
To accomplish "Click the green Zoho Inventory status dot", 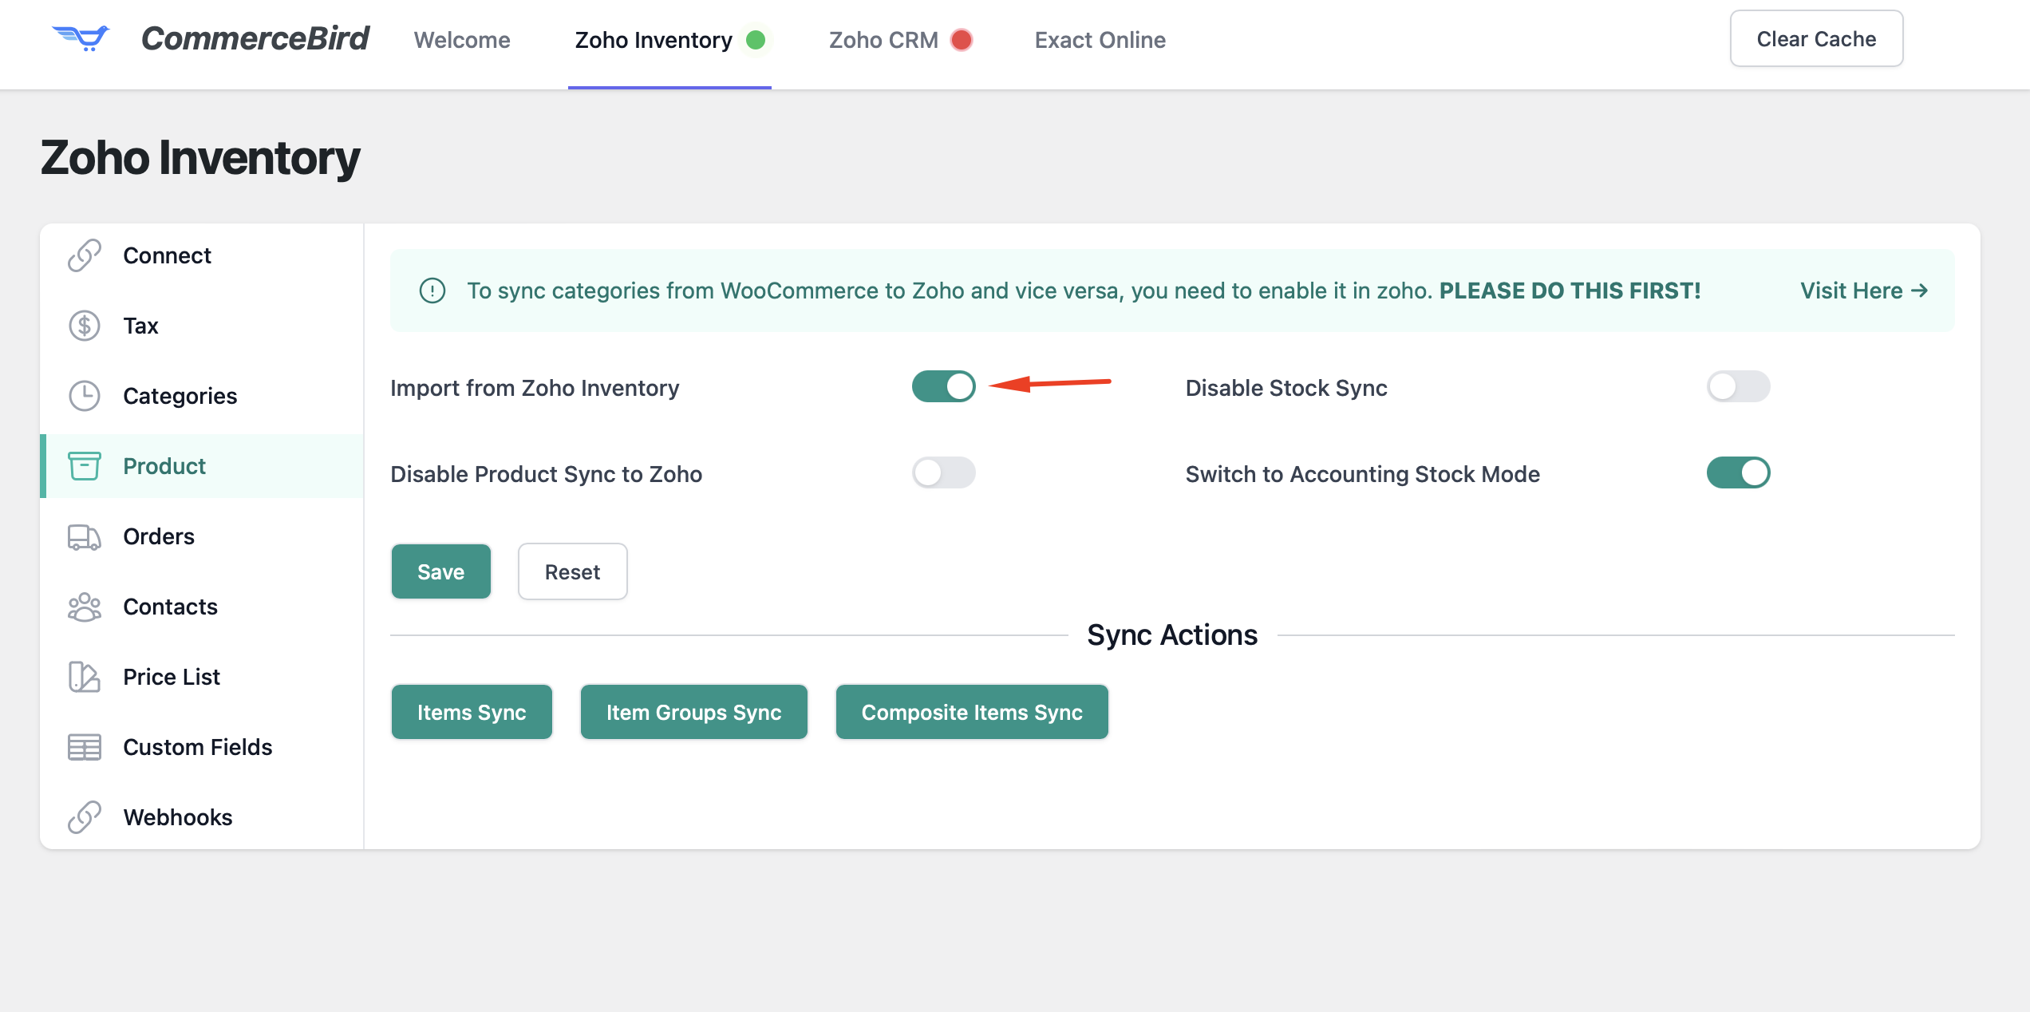I will point(756,40).
